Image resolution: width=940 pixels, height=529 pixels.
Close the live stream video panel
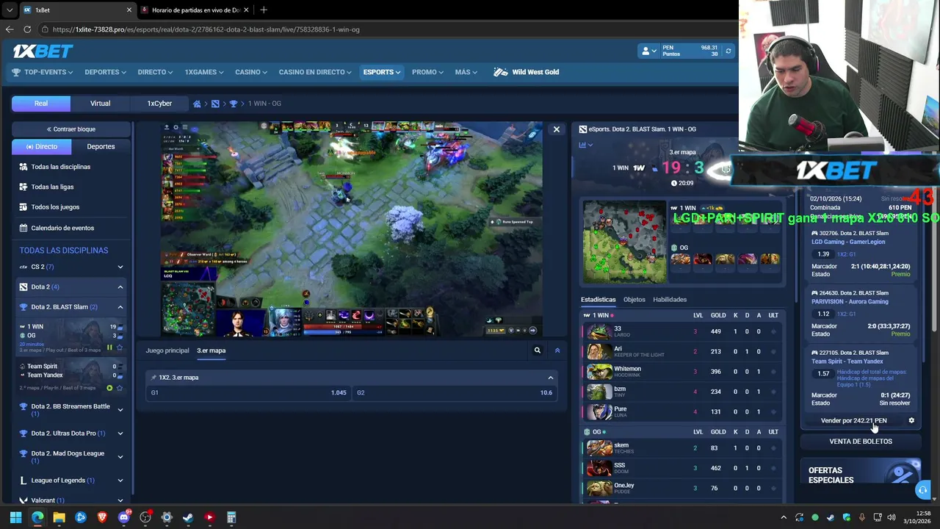tap(556, 129)
